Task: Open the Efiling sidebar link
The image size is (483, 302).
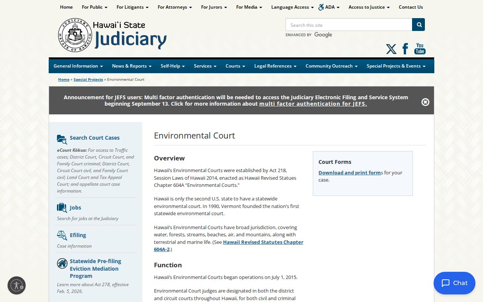Action: point(78,235)
